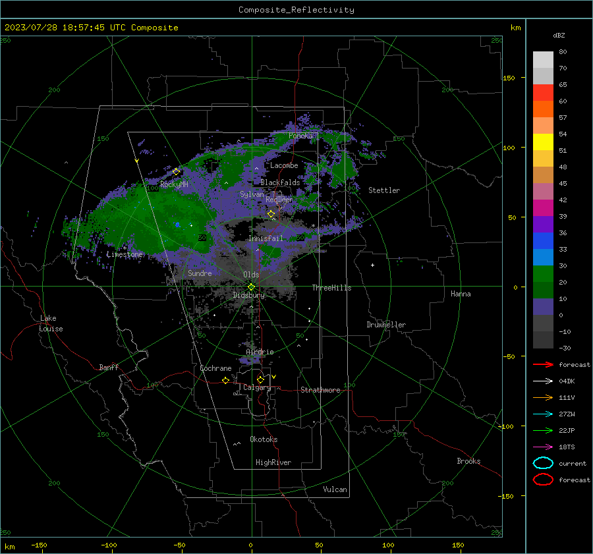The image size is (593, 554).
Task: Click the light blue swatch above 30
Action: 543,257
